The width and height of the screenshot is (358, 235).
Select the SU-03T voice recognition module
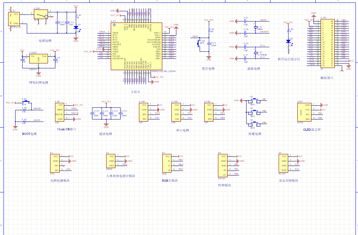point(284,163)
